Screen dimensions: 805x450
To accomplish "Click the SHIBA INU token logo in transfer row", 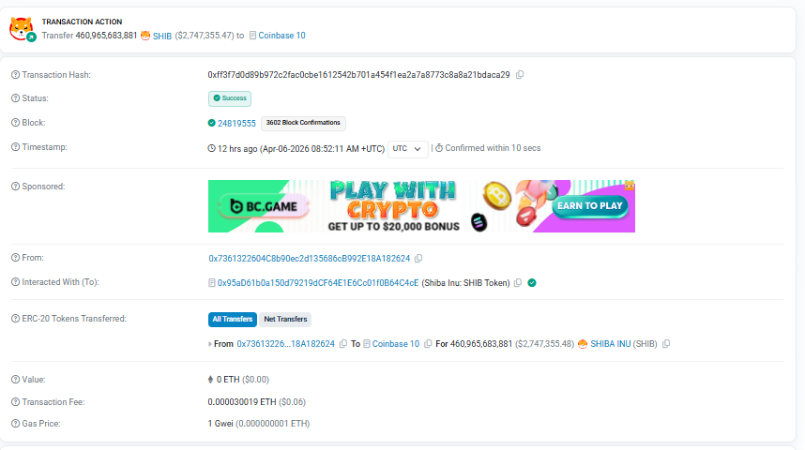I will coord(583,344).
